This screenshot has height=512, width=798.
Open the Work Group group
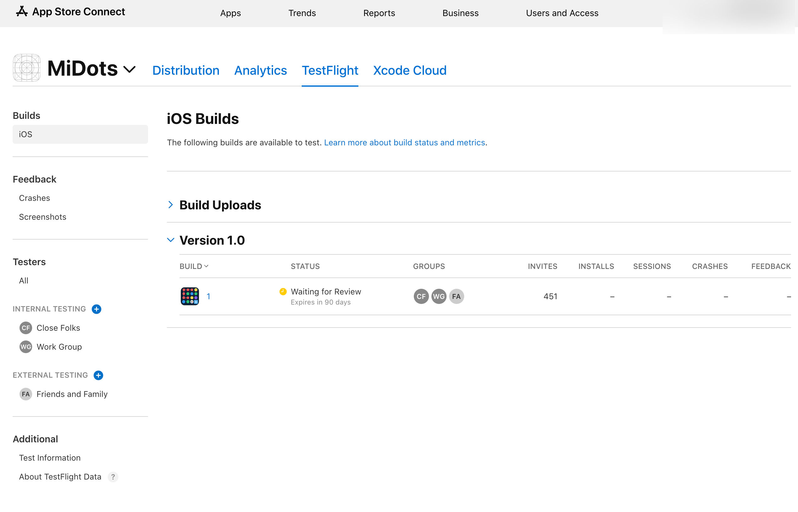click(59, 347)
